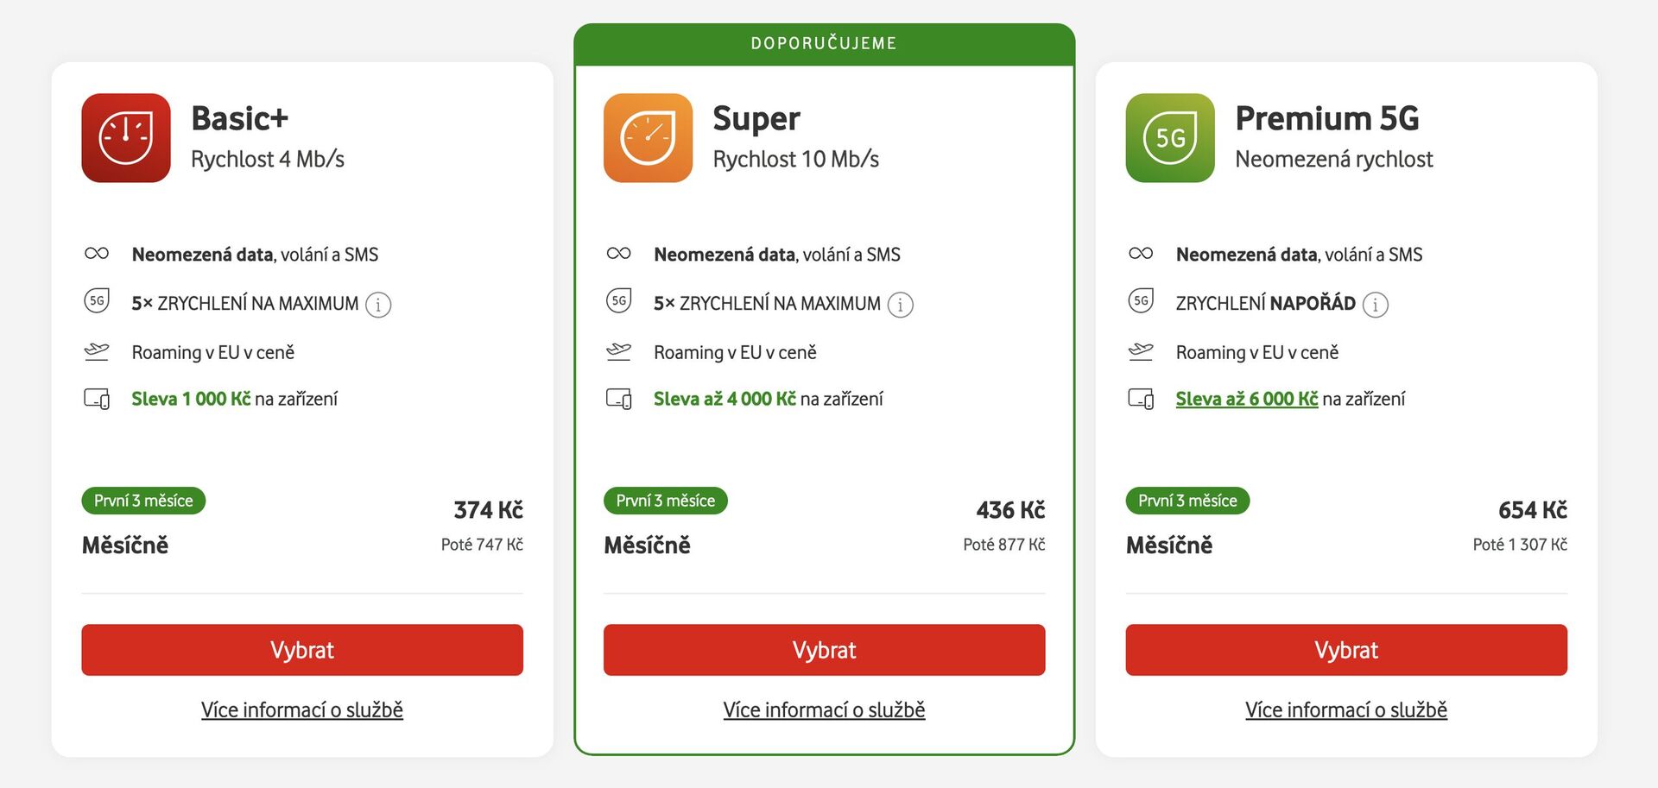Image resolution: width=1658 pixels, height=788 pixels.
Task: Click the device icon next to Sleva 1 000 Kč
Action: 98,398
